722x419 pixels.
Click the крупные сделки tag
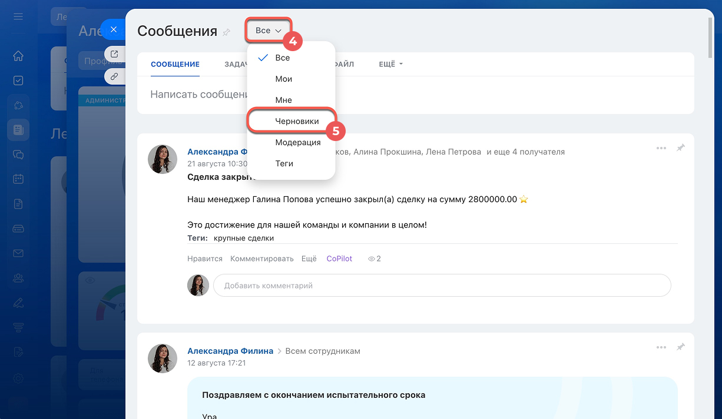click(x=244, y=238)
